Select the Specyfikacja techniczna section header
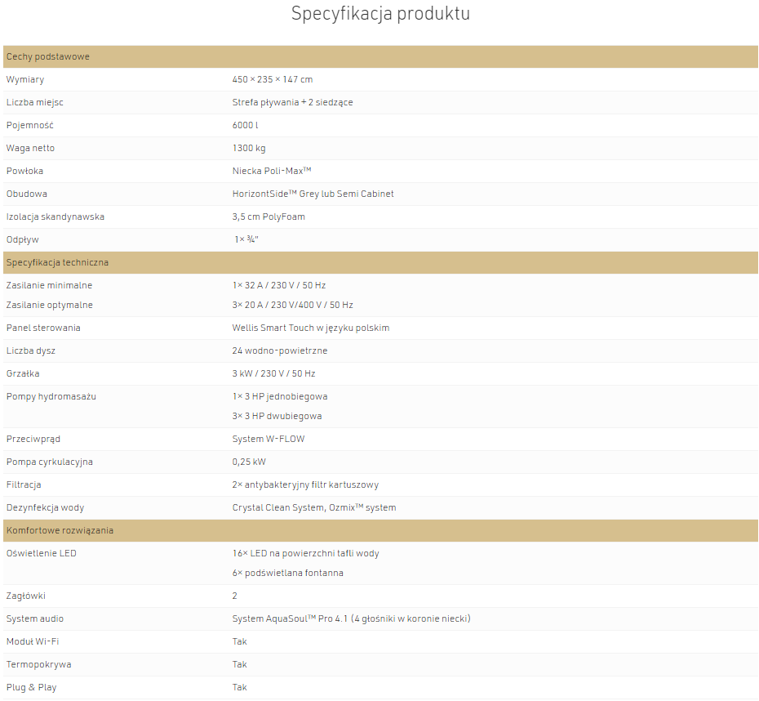 (x=380, y=262)
